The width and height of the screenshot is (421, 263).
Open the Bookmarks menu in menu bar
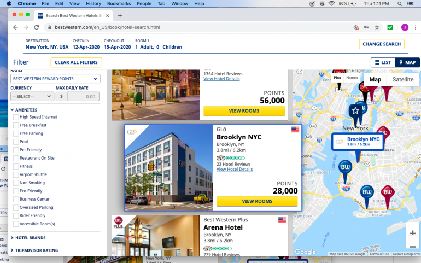click(x=119, y=4)
